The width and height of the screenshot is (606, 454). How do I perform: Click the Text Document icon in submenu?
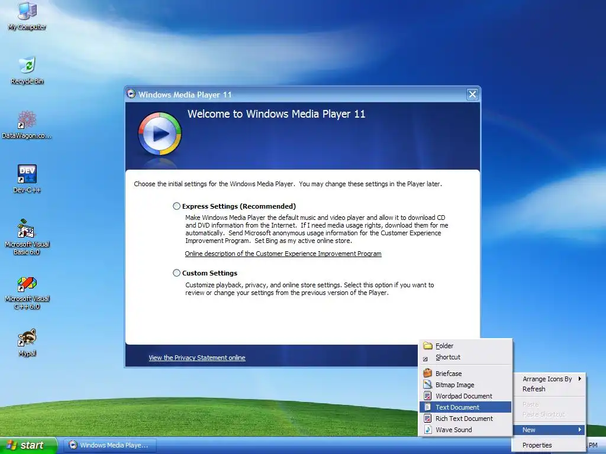pyautogui.click(x=427, y=407)
